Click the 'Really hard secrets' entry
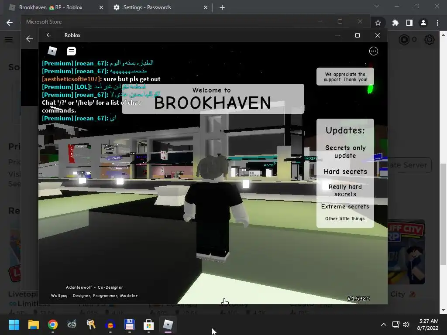The image size is (447, 335). [345, 191]
